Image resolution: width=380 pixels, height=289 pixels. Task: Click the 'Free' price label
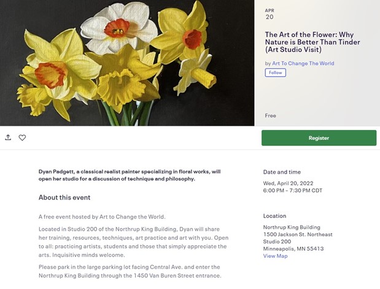[x=270, y=115]
